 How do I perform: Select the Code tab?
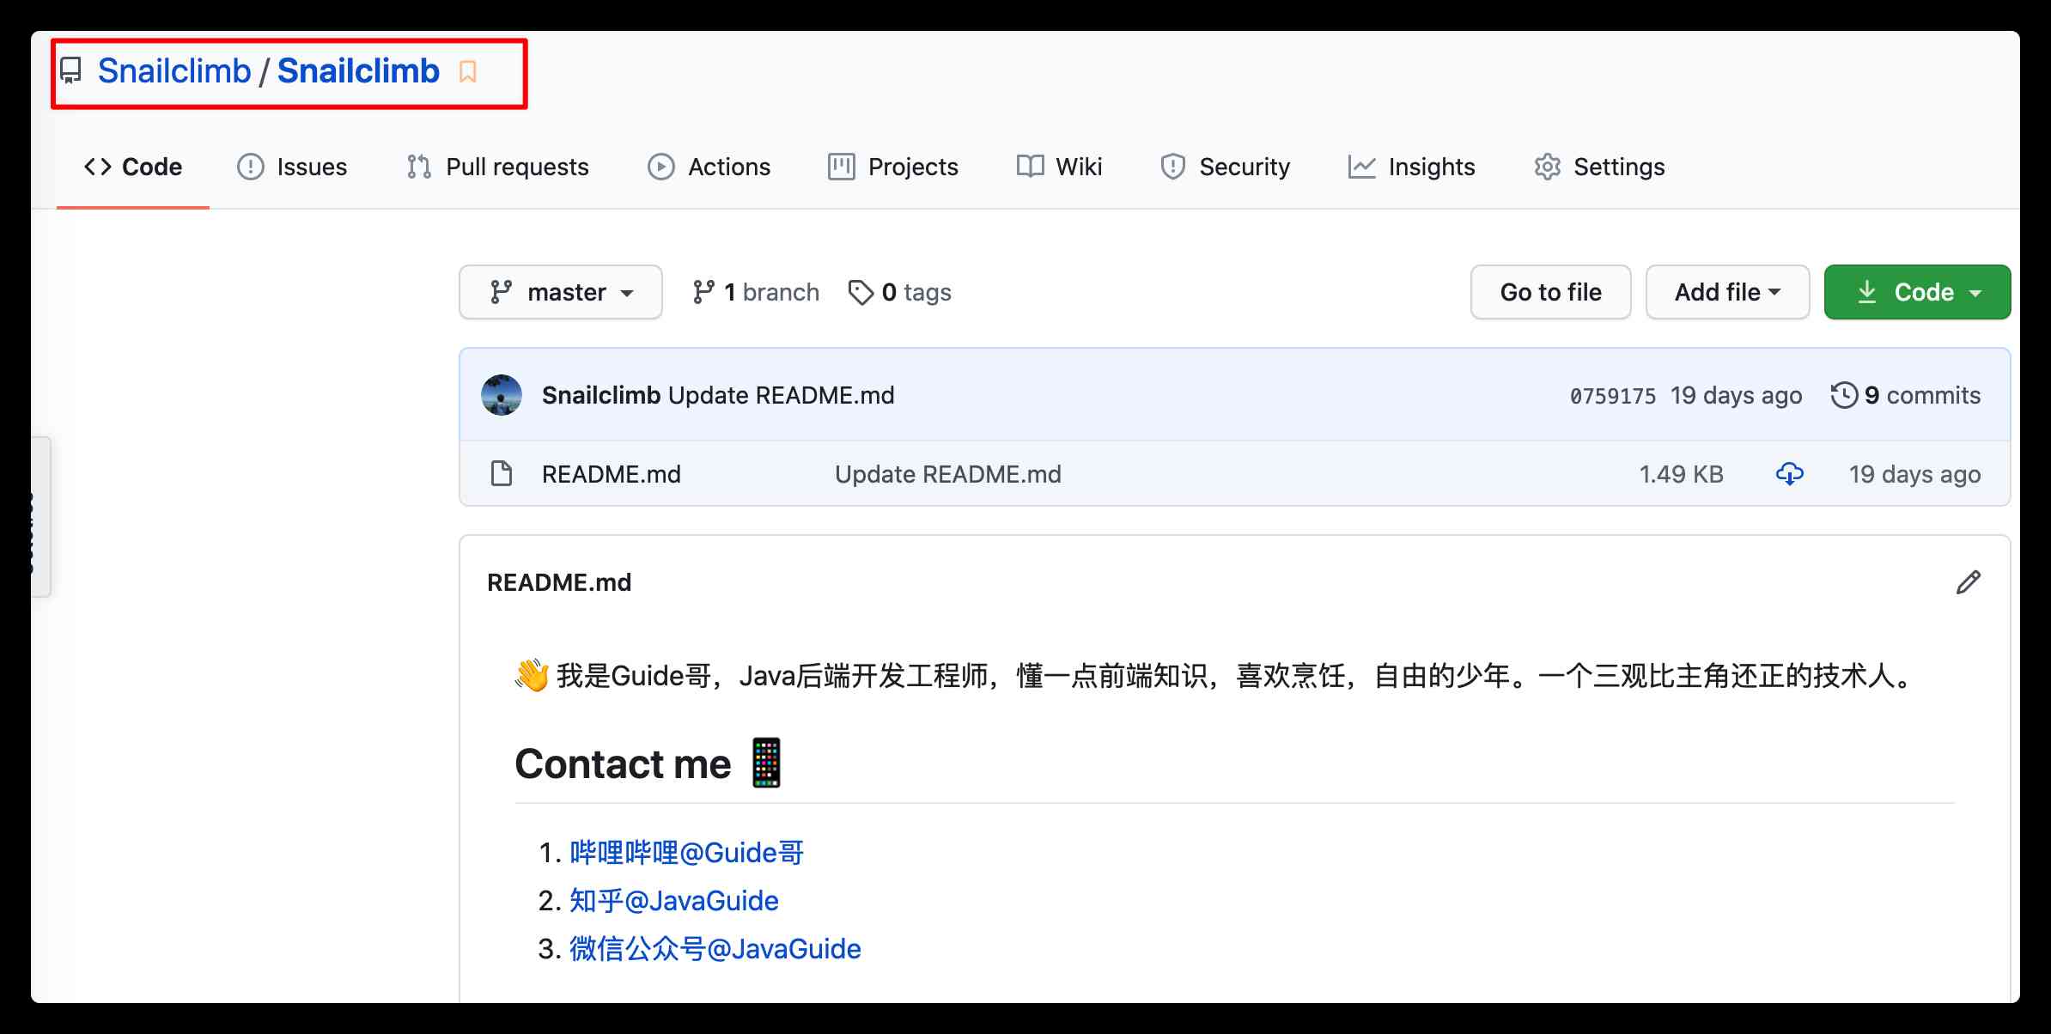tap(133, 167)
